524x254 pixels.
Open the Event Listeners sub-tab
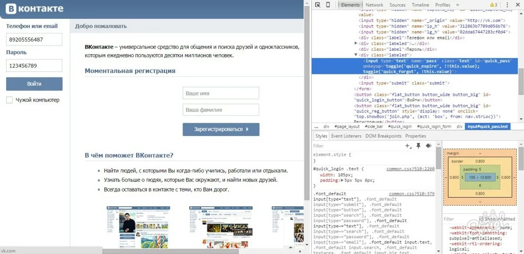click(x=346, y=136)
